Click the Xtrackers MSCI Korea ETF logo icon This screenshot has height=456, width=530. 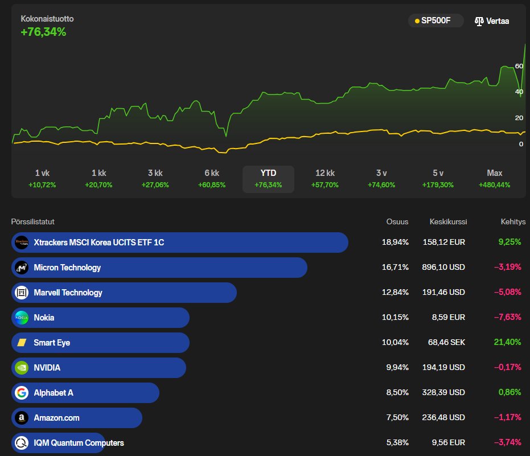coord(22,243)
